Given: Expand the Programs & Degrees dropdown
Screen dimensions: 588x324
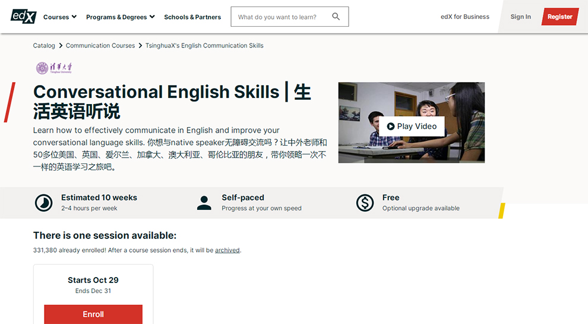Looking at the screenshot, I should [x=121, y=17].
